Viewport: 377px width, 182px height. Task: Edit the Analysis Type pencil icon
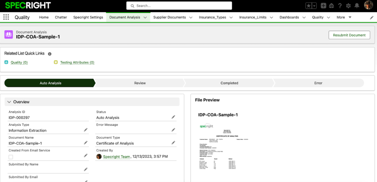pos(86,130)
